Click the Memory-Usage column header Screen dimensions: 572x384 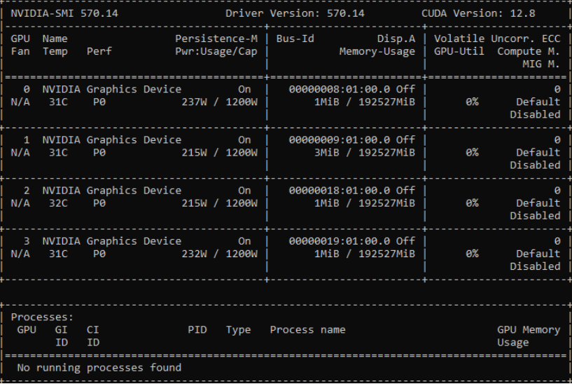377,51
